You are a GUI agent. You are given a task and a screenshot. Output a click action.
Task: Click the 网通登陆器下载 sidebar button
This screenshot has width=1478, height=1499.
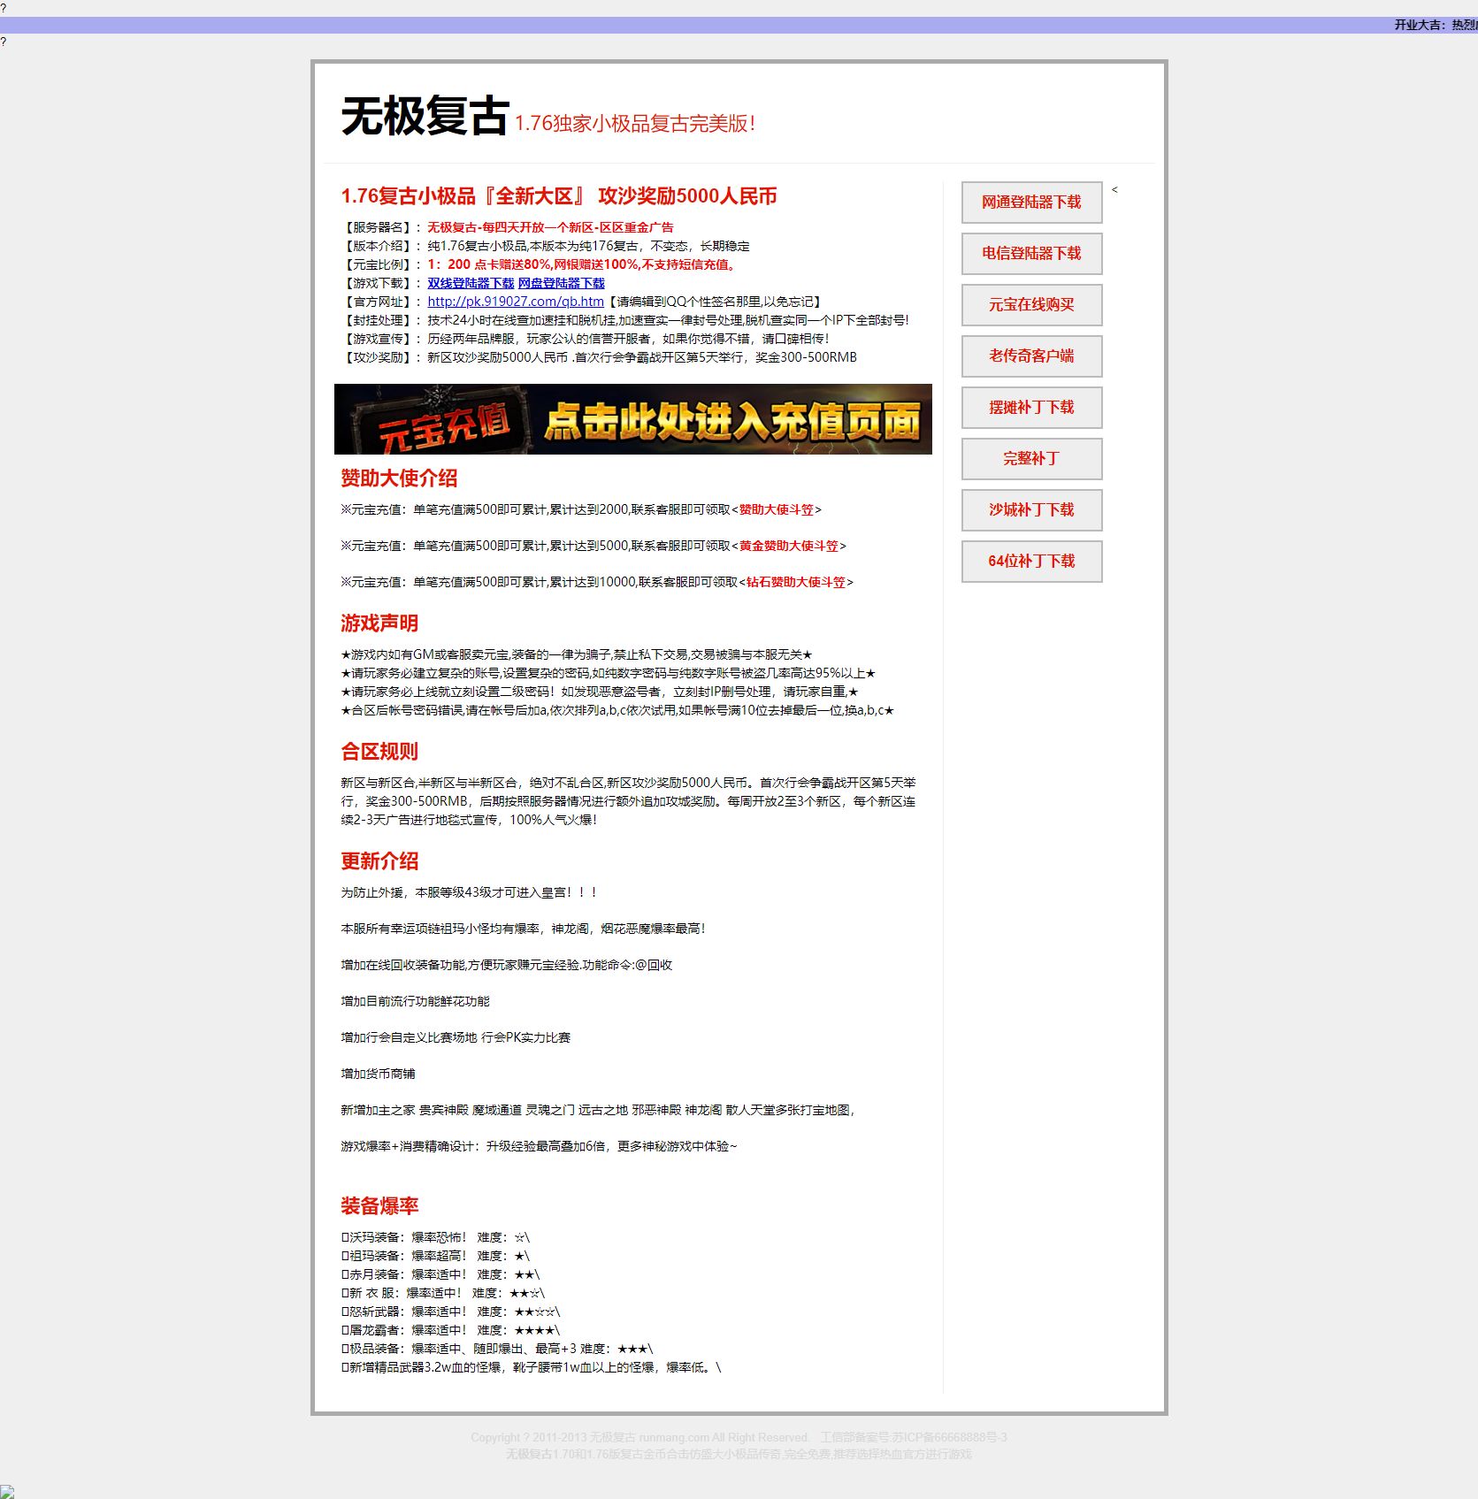(x=1031, y=203)
